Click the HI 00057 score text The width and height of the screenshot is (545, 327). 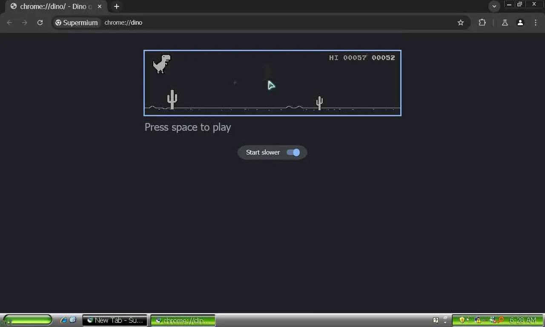(347, 58)
